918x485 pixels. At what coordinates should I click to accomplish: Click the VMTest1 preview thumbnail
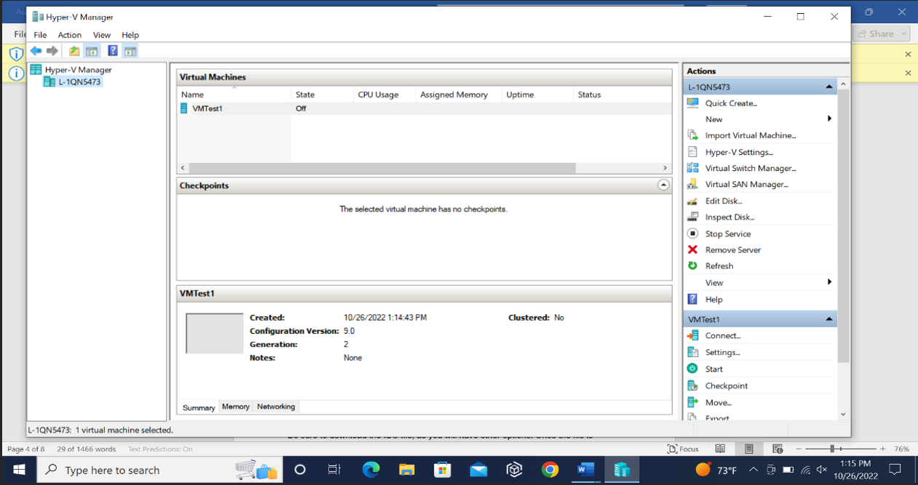215,333
